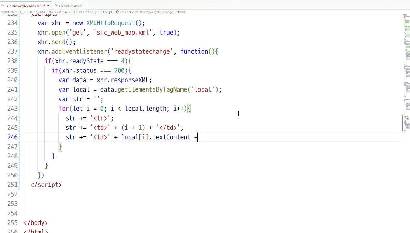Open the 03_JS breadcrumb folder
410x233 pixels.
(x=22, y=12)
